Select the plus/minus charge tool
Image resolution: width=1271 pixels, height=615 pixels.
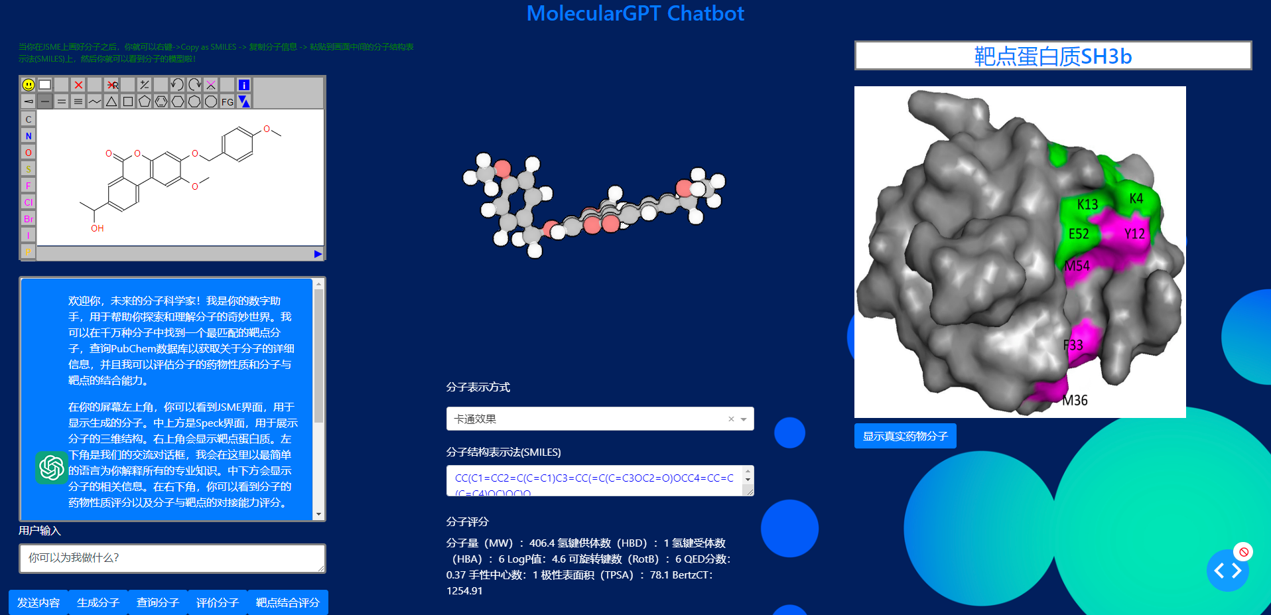tap(145, 85)
